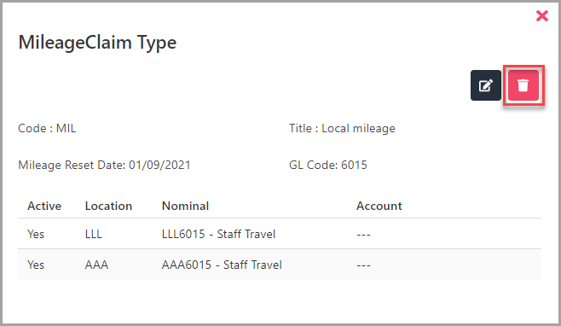Click Yes in the AAA row
This screenshot has width=561, height=326.
click(x=36, y=265)
